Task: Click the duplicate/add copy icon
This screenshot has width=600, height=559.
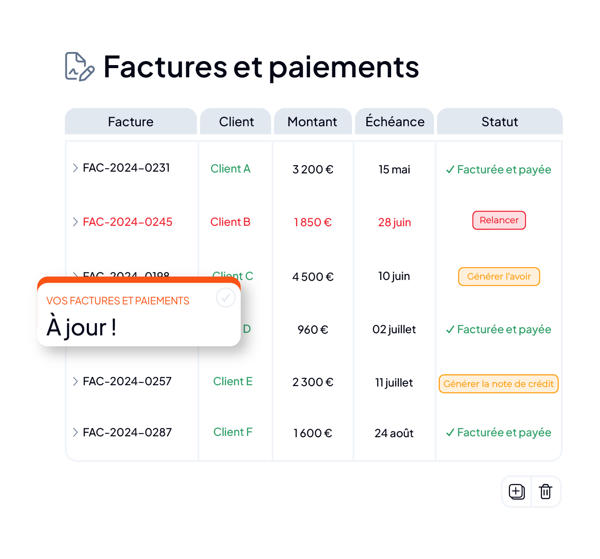Action: (517, 492)
